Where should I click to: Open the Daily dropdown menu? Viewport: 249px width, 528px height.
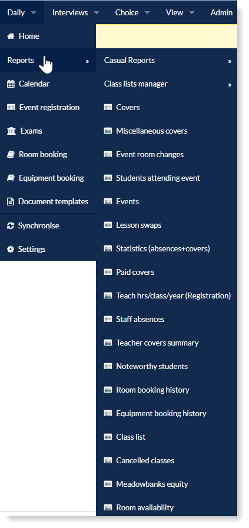coord(22,12)
